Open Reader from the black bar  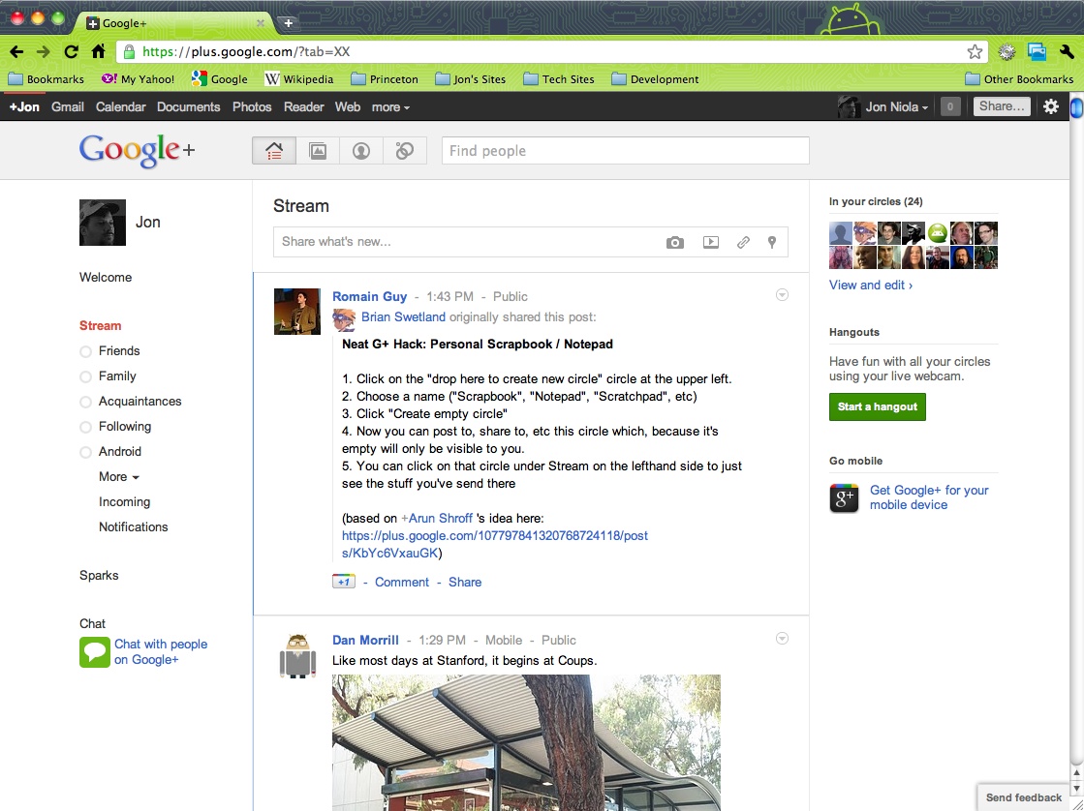303,107
